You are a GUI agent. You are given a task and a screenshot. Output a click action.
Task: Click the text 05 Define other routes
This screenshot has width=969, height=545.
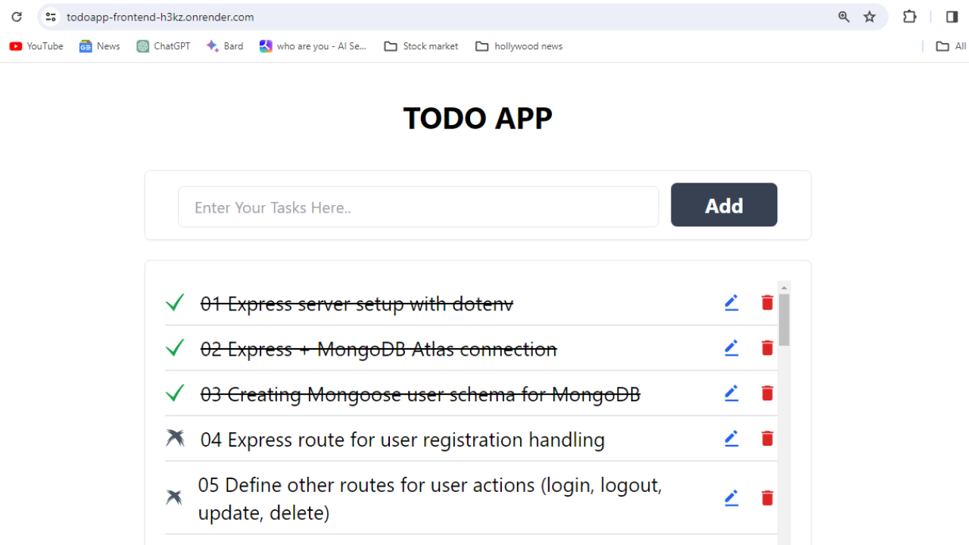[x=430, y=499]
